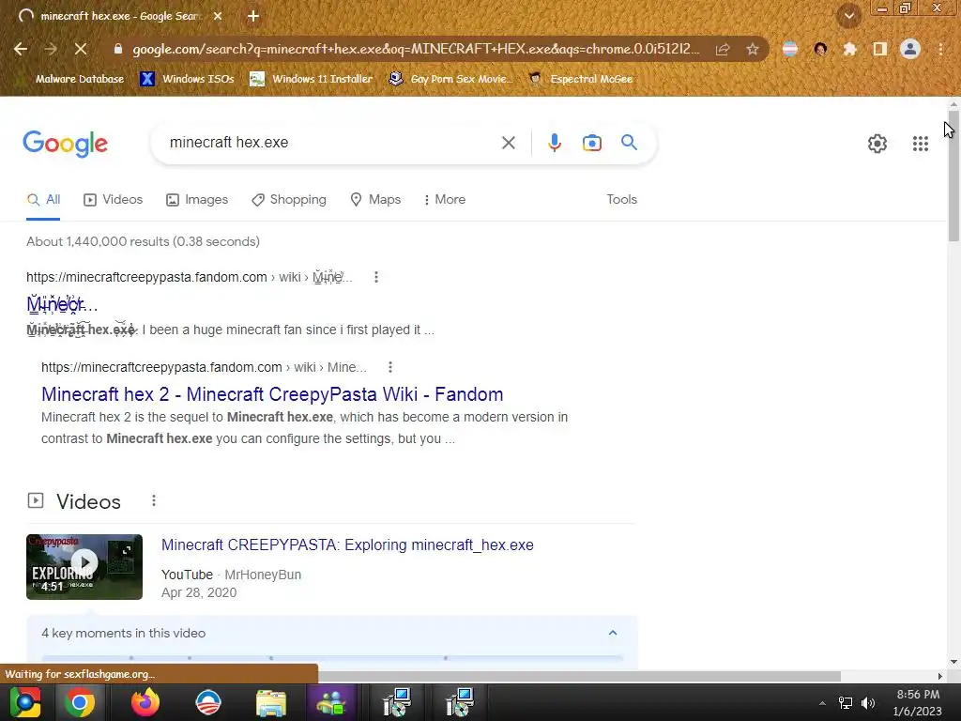Switch to the Maps tab
This screenshot has height=721, width=961.
(x=375, y=200)
